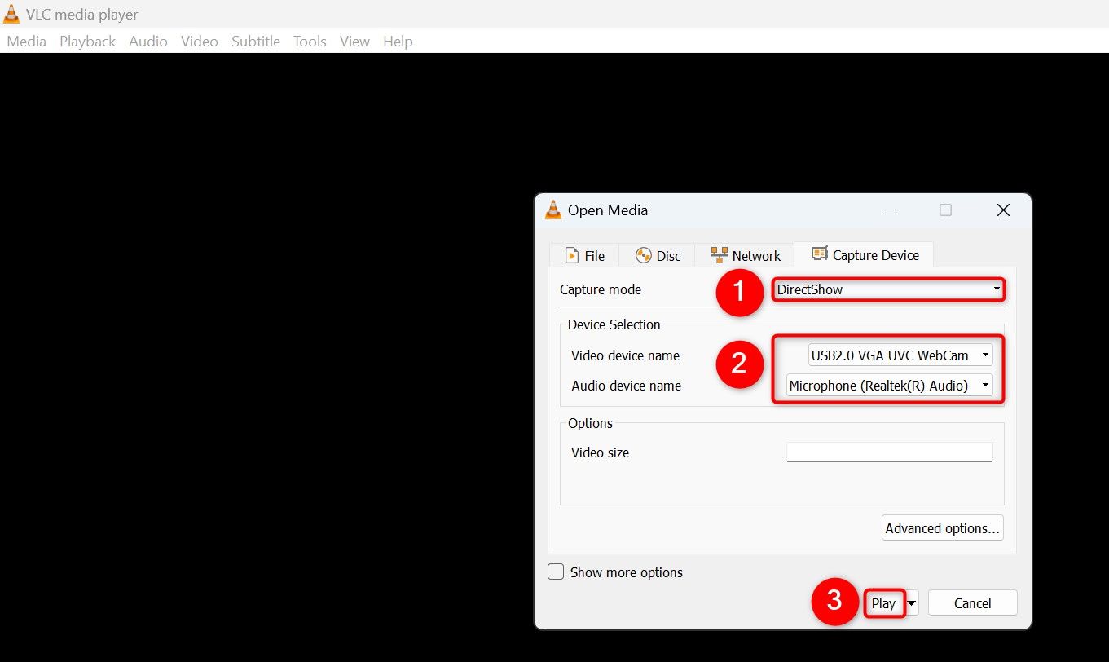
Task: Open the Audio device name dropdown
Action: 889,386
